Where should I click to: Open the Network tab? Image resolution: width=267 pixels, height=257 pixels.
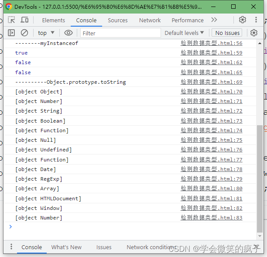150,20
